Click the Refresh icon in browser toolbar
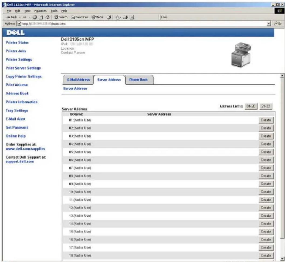285x262 pixels. point(41,17)
